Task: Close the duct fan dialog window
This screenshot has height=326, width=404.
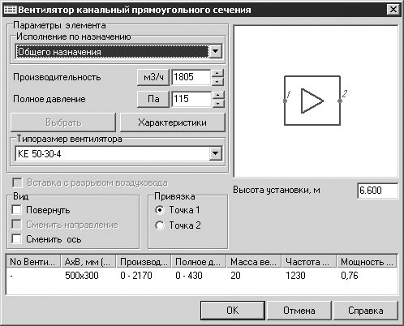Action: (x=393, y=10)
